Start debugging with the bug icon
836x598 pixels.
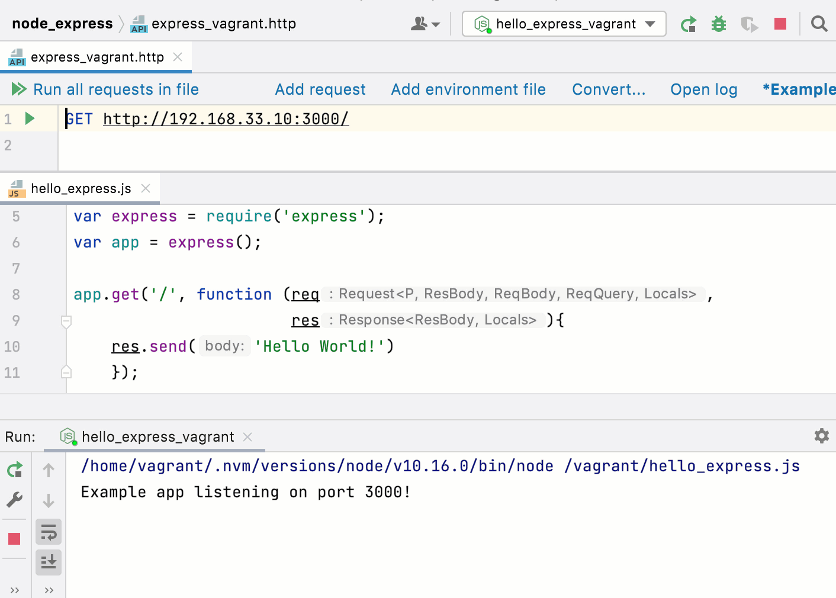tap(718, 24)
